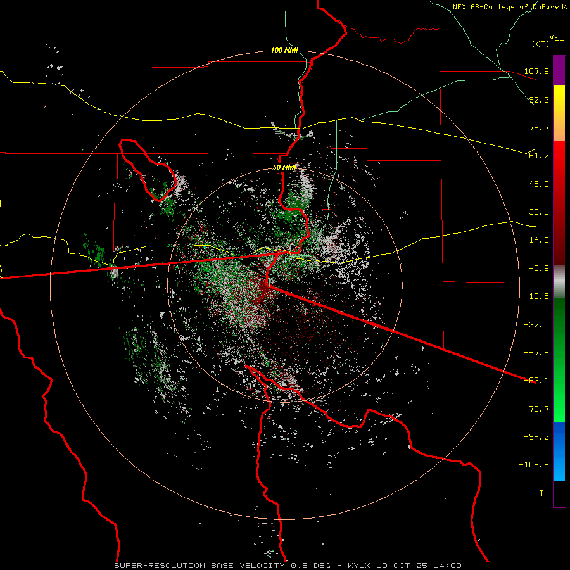Click the red segment of velocity color bar

pyautogui.click(x=559, y=203)
